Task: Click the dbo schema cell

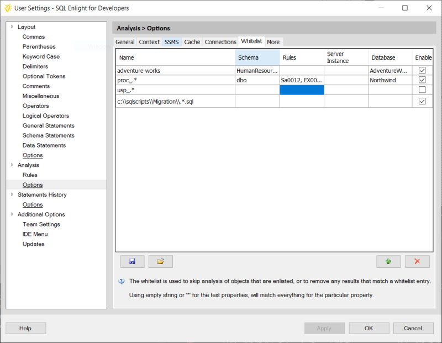Action: coord(257,80)
